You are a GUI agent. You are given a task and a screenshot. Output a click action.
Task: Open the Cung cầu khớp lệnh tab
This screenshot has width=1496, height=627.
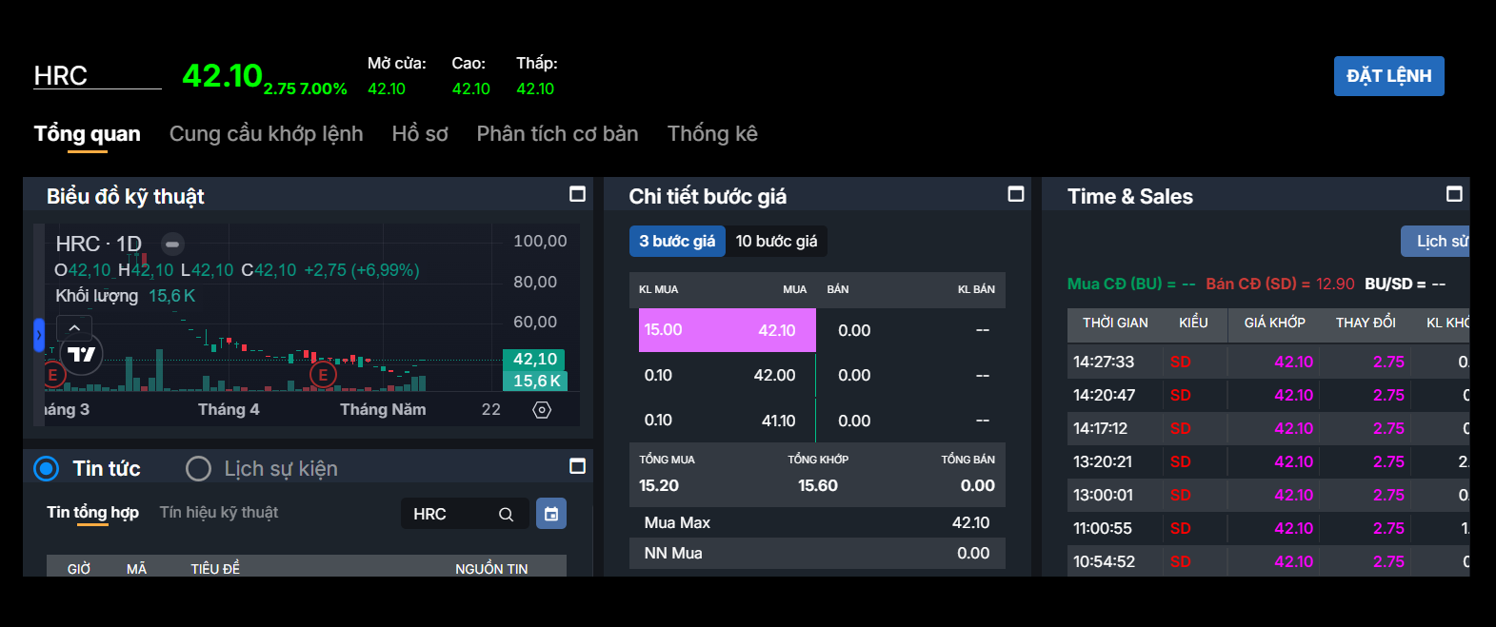(x=266, y=134)
